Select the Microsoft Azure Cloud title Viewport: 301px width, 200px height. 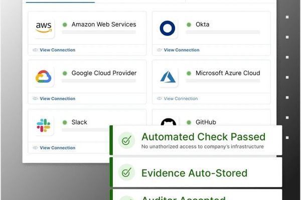click(228, 73)
